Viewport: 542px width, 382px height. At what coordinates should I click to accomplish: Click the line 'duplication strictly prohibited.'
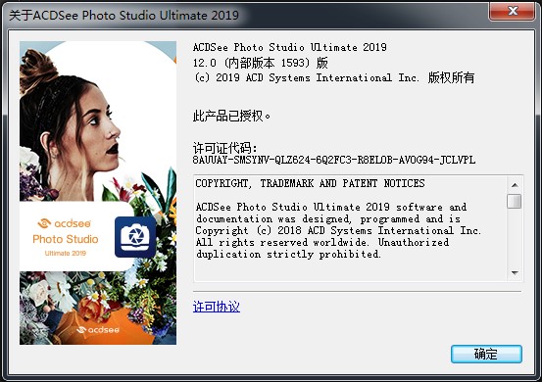click(x=288, y=255)
